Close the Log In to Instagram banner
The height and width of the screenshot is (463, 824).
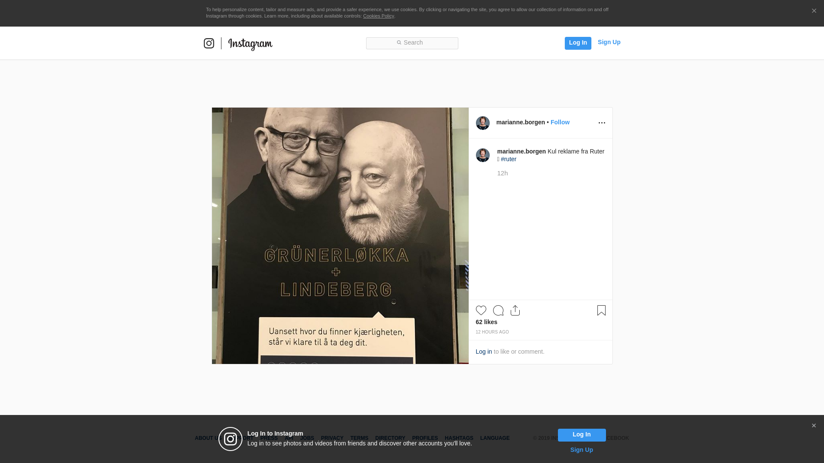tap(814, 426)
